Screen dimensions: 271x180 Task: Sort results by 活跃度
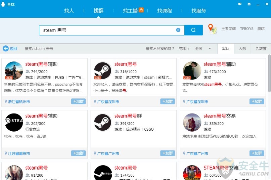(261, 49)
